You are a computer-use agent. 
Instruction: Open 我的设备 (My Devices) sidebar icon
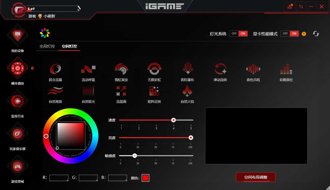[x=18, y=35]
